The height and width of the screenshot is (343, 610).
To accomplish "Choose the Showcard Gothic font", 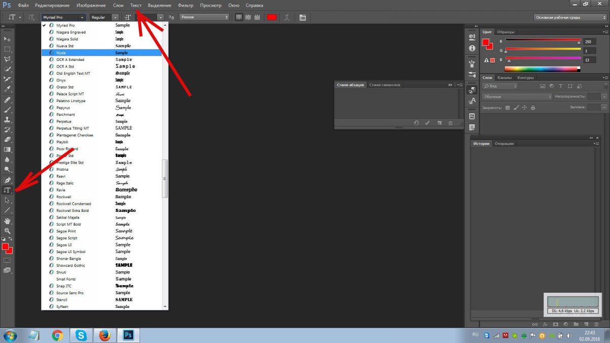I will click(102, 265).
